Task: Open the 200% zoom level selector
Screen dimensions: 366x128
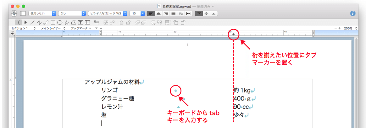Action: coord(351,28)
